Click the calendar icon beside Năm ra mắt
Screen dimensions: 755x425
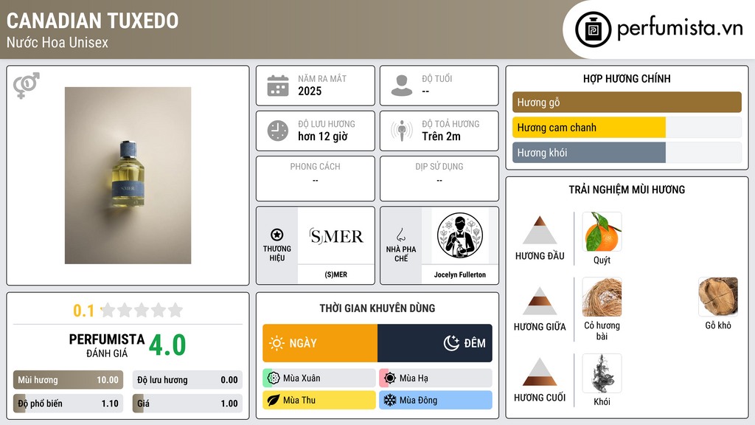pyautogui.click(x=278, y=86)
